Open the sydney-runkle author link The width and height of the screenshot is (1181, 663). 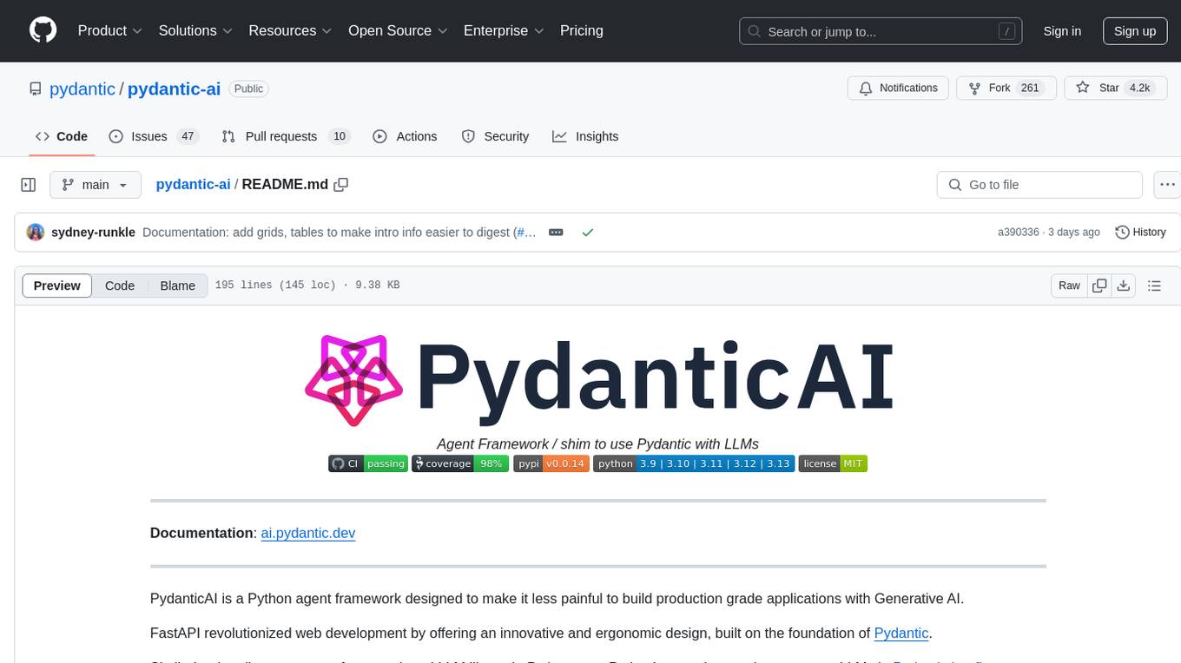93,233
